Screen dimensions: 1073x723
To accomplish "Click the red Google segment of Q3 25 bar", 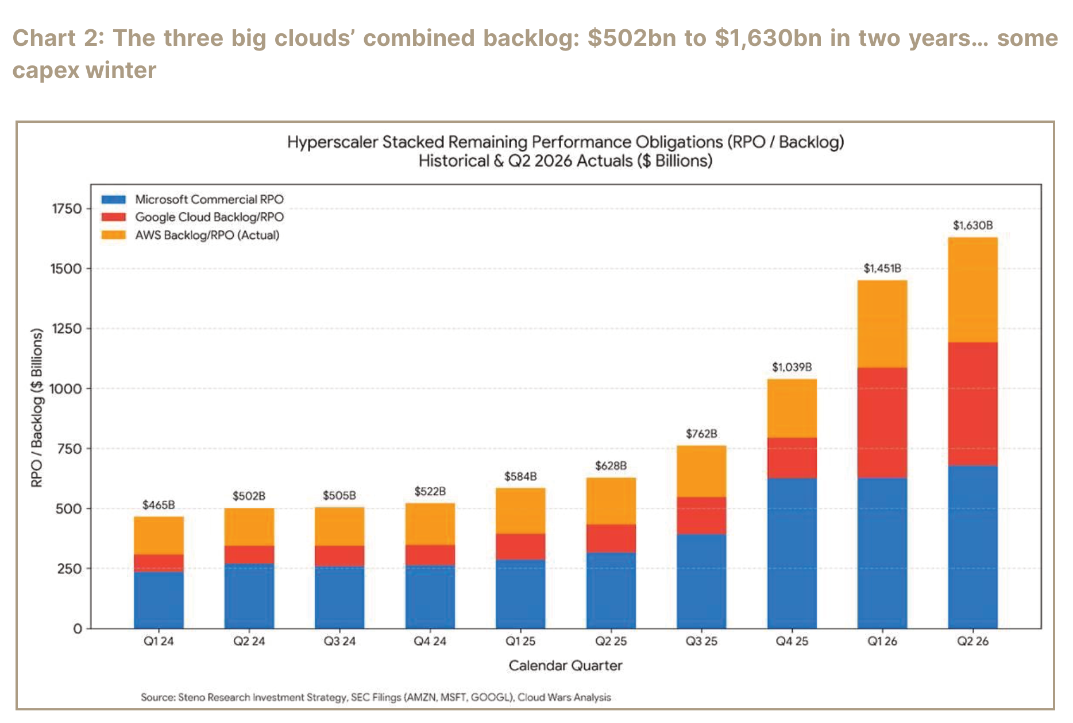I will 701,516.
